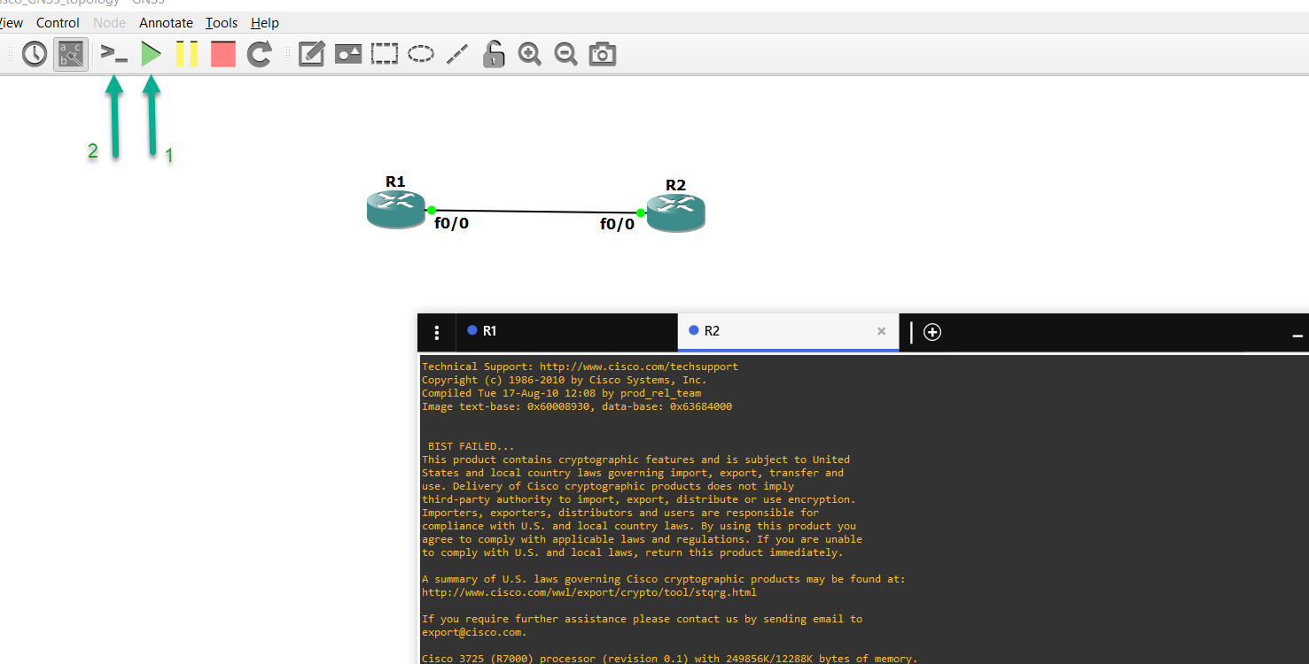Minimize the console window
The width and height of the screenshot is (1309, 664).
click(1297, 336)
